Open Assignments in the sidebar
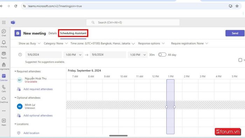 click(4, 66)
